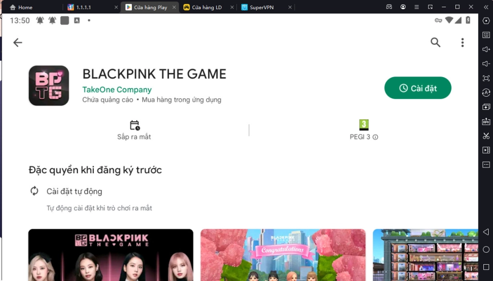Open the TakeOne Company developer page

pos(117,89)
